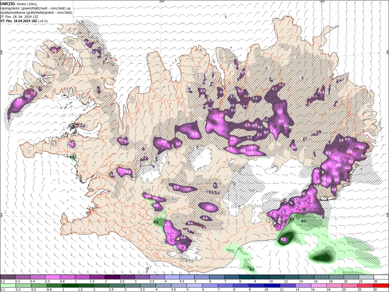Screen dimensions: 389x292
Task: Pick the light lavender 4 swatch in upper legend
Action: pos(172,277)
